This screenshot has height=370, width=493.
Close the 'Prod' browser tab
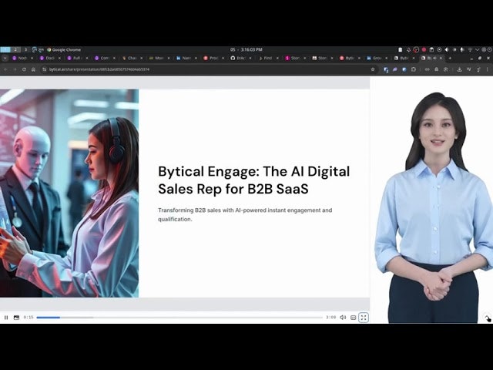click(223, 59)
